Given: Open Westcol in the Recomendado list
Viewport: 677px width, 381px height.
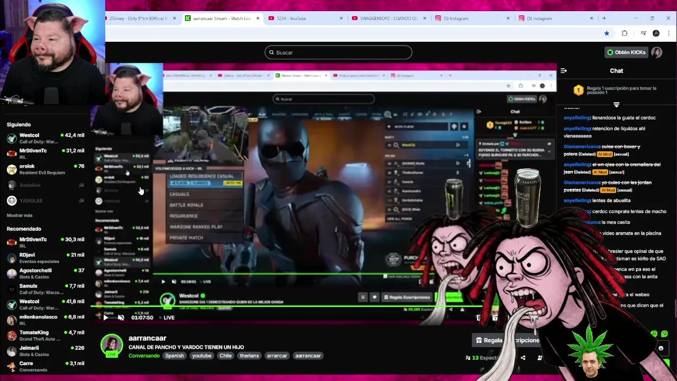Looking at the screenshot, I should pos(45,305).
